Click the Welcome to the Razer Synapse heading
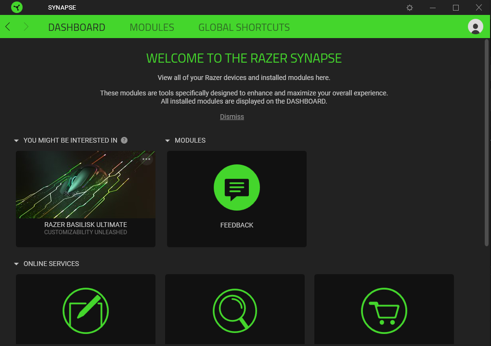The height and width of the screenshot is (346, 491). (x=244, y=58)
